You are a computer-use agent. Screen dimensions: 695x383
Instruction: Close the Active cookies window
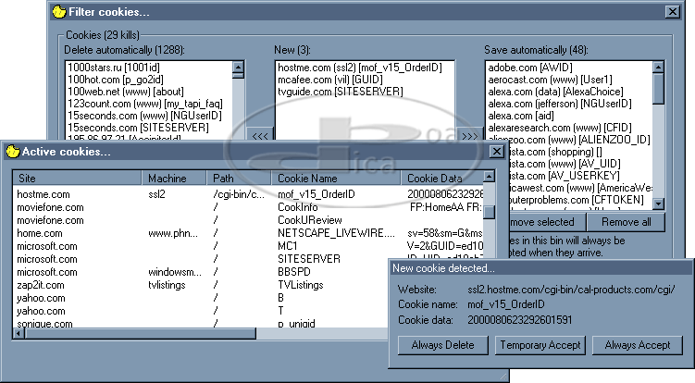click(x=498, y=151)
